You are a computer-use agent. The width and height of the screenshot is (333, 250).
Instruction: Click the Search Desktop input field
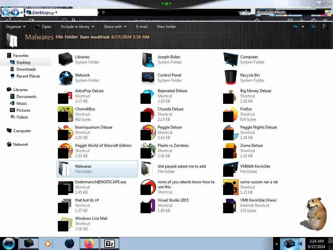click(x=290, y=12)
